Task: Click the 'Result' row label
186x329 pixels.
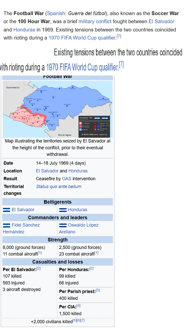Action: pos(11,179)
